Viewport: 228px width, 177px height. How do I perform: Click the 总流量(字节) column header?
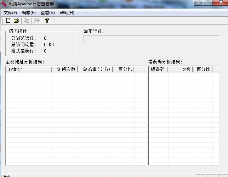pos(95,69)
